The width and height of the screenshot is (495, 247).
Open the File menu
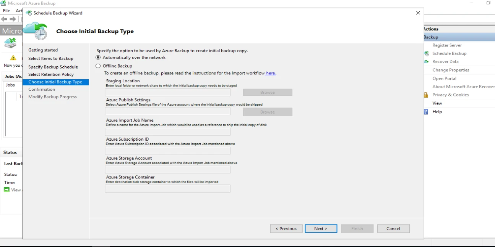click(6, 10)
